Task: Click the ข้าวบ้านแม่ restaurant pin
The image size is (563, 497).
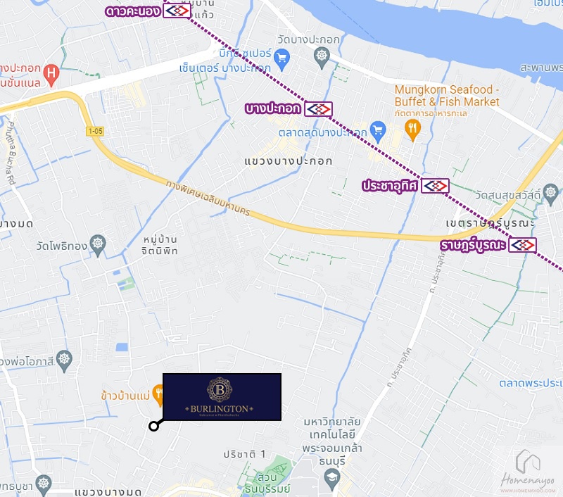Action: coord(158,396)
